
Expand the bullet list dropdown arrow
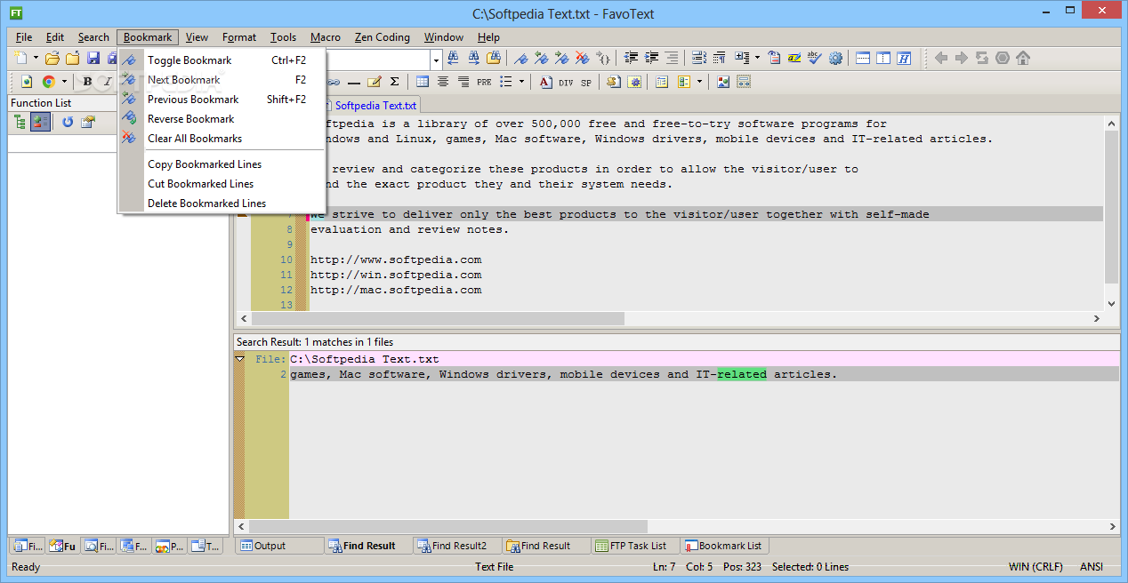tap(520, 82)
